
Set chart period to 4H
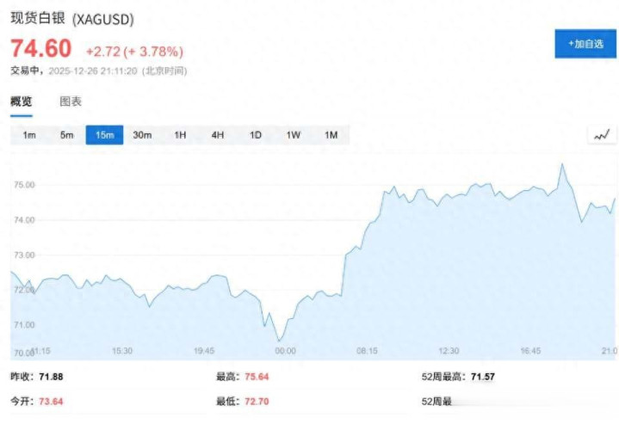click(218, 135)
